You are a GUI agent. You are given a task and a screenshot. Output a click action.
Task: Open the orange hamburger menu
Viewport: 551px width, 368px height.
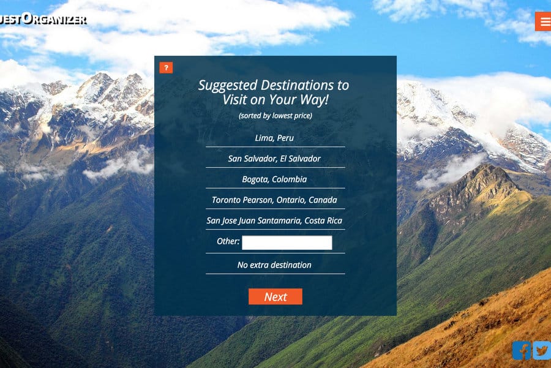(543, 21)
